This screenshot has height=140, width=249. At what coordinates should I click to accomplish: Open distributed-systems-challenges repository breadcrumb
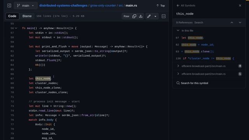coord(63,5)
